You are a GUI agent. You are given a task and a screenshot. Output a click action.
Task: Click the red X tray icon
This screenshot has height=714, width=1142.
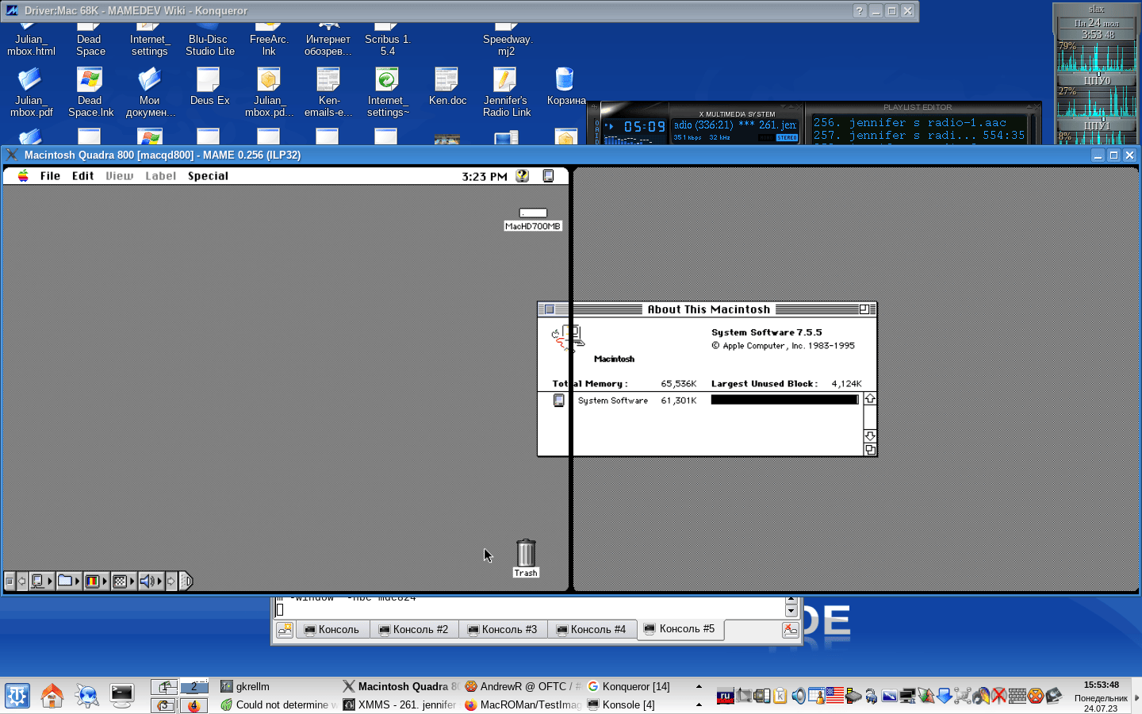(x=999, y=697)
